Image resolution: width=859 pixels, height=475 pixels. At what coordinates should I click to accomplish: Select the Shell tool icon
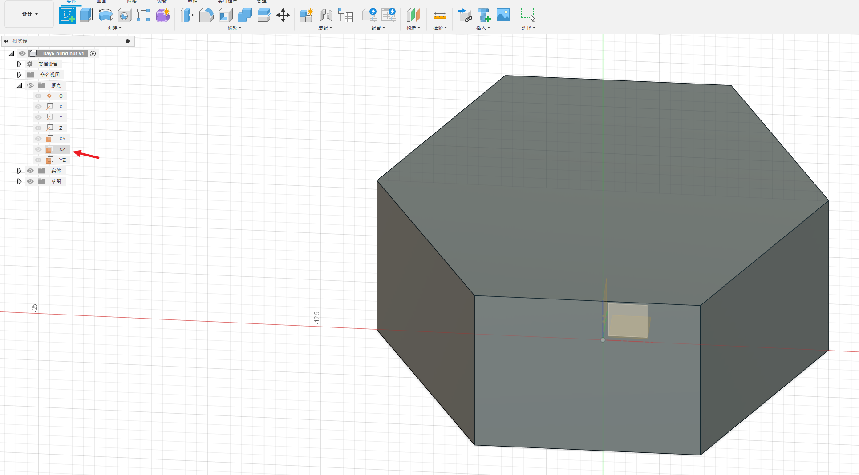click(x=226, y=15)
